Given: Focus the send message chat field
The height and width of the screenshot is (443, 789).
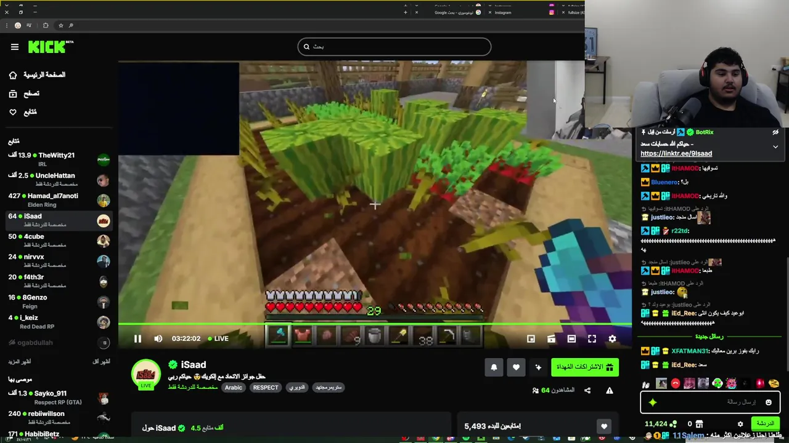Looking at the screenshot, I should (711, 402).
